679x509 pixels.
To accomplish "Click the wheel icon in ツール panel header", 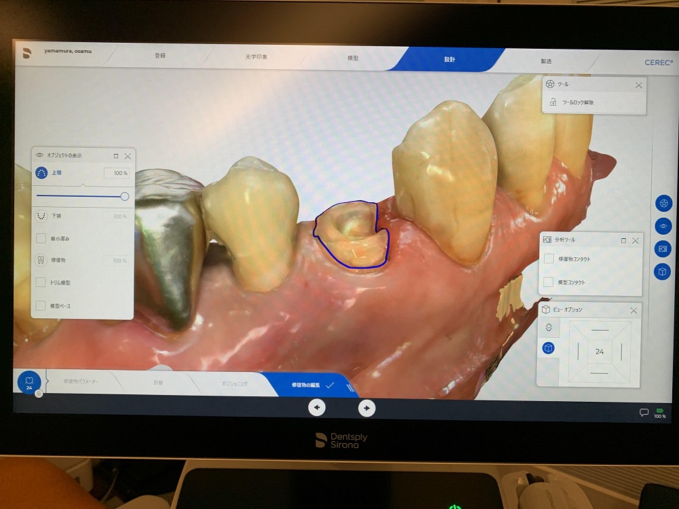I will click(550, 84).
